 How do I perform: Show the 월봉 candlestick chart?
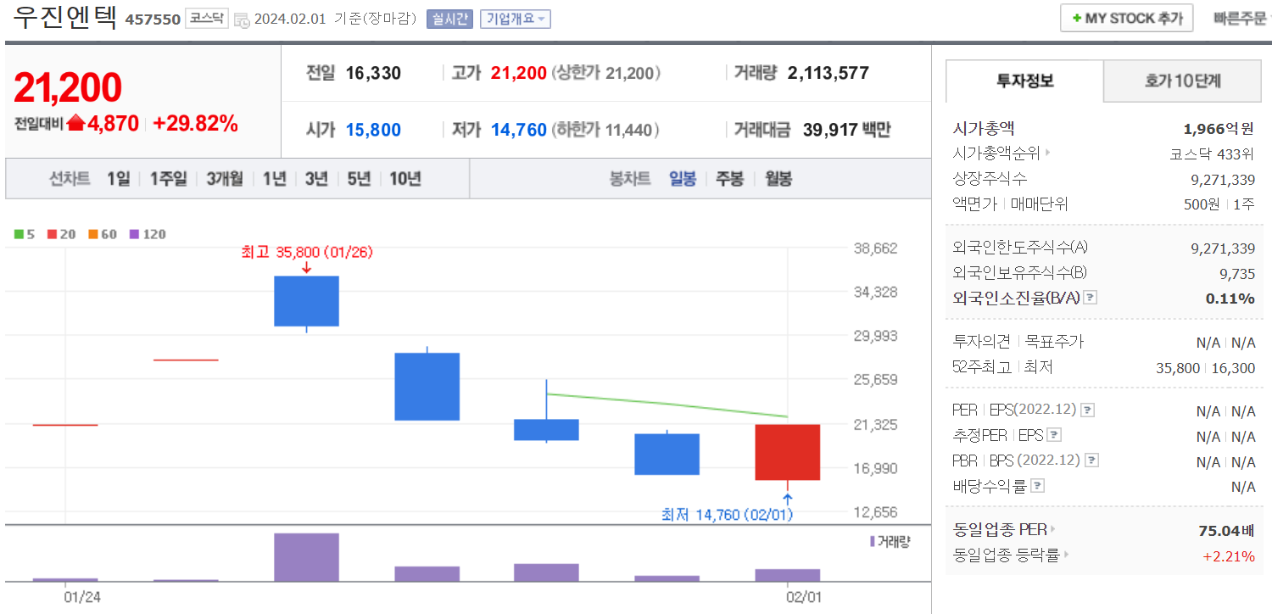[x=778, y=179]
